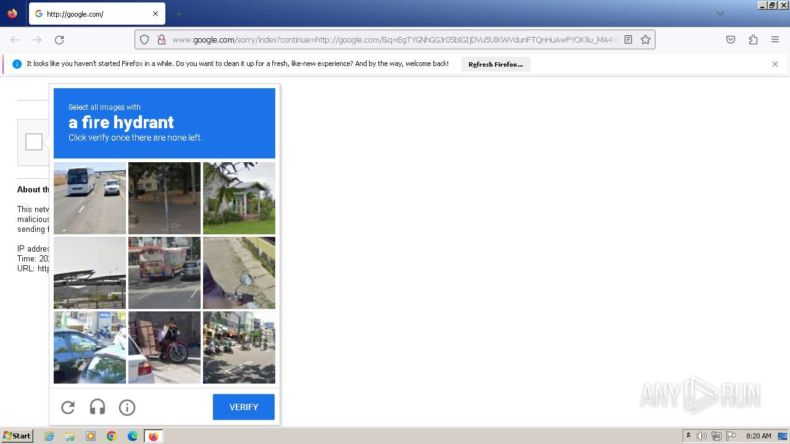Screen dimensions: 790x444
Task: Reload the captcha challenge
Action: [68, 407]
